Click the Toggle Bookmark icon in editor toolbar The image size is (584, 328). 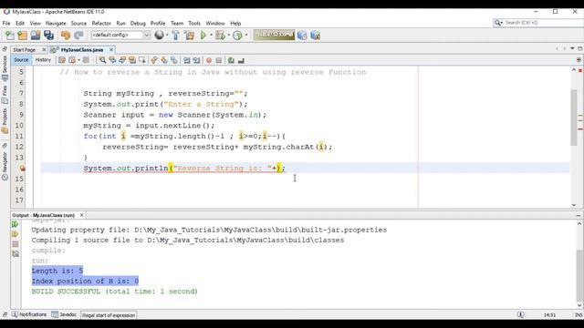174,60
